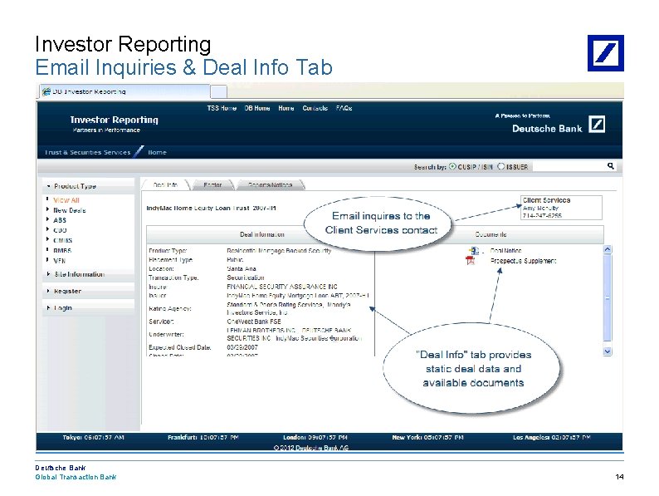Click the browser tab page icon
The width and height of the screenshot is (659, 496).
click(46, 91)
